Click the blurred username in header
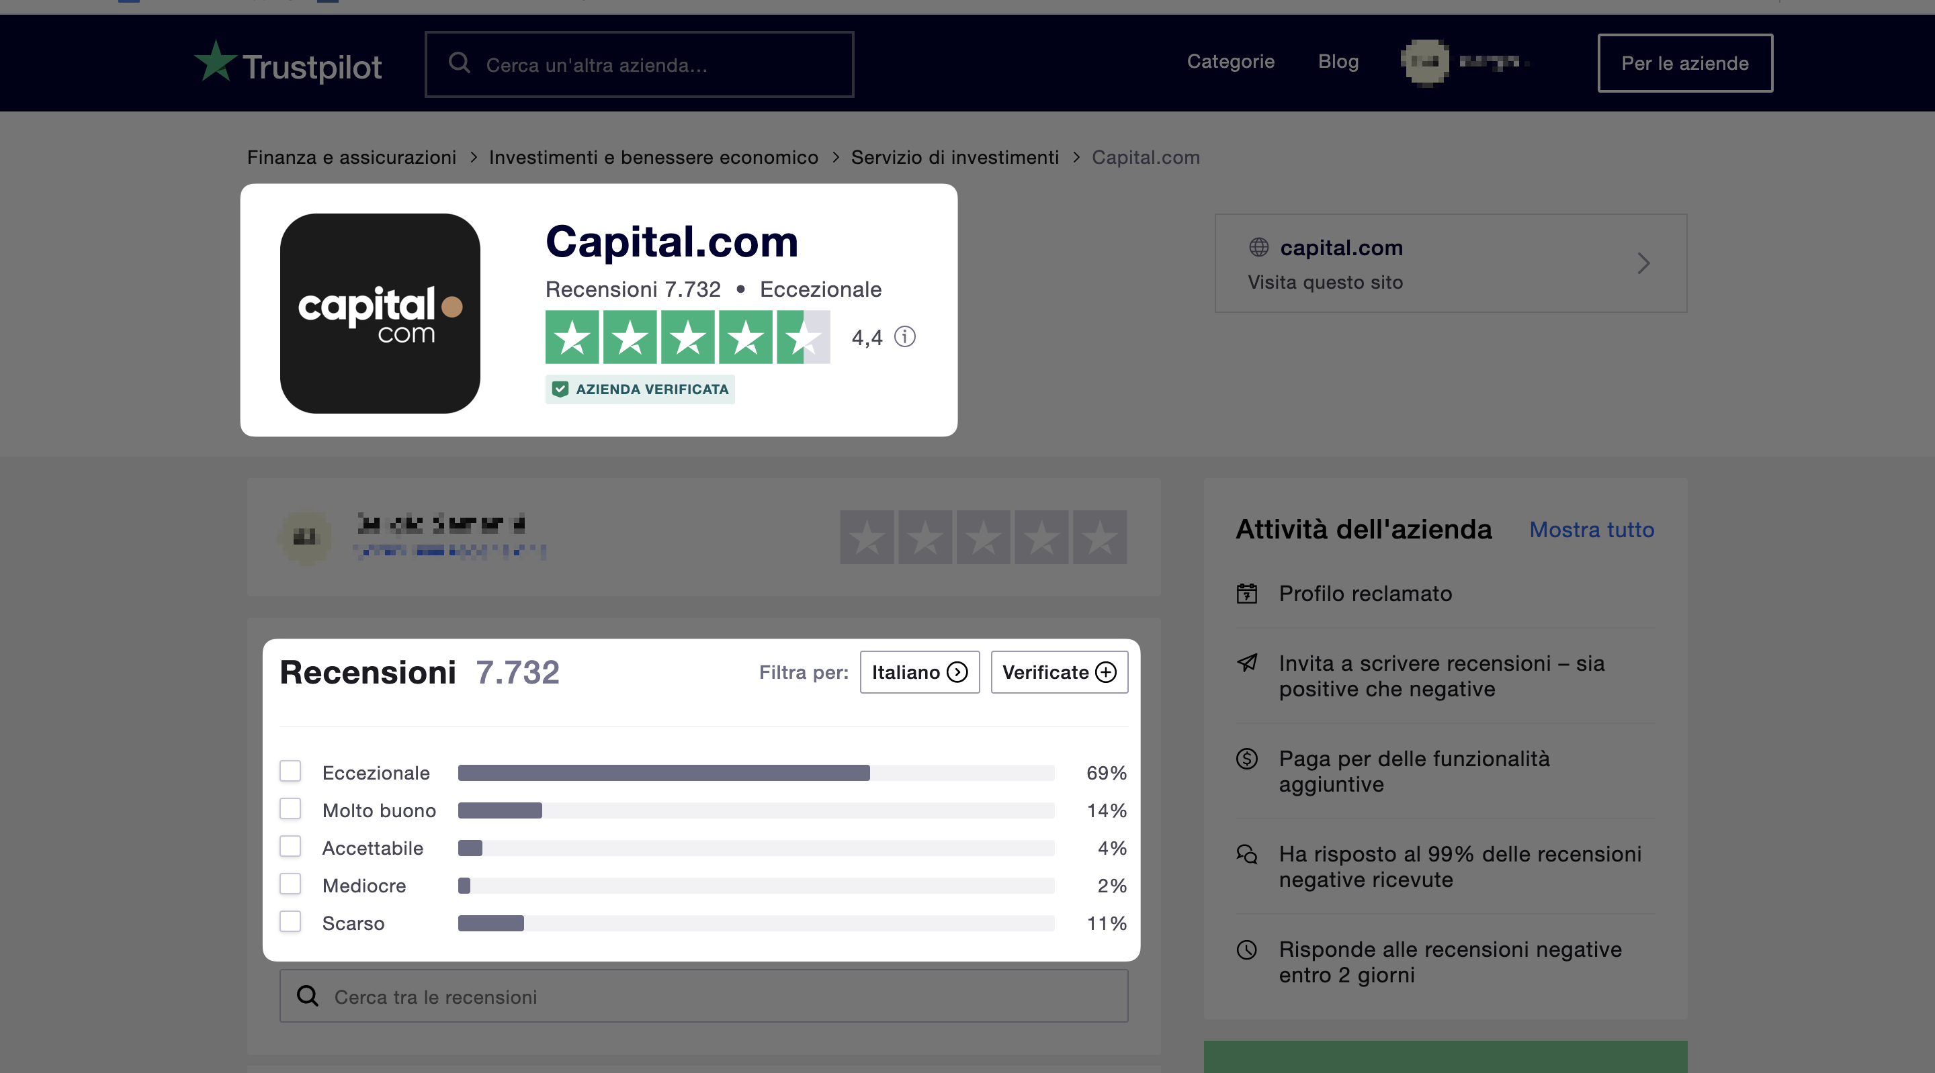The height and width of the screenshot is (1073, 1935). pyautogui.click(x=1494, y=62)
